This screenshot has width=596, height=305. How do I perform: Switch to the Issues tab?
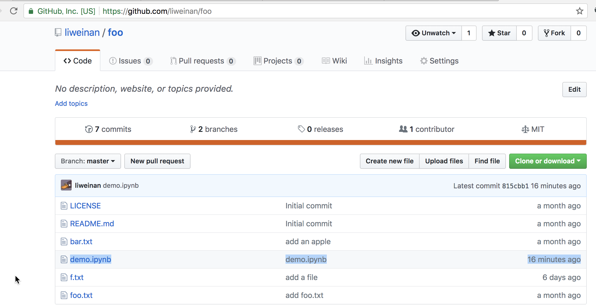click(x=130, y=61)
